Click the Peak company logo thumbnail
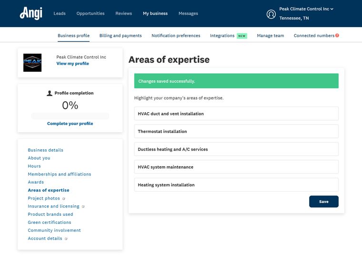Screen dimensions: 362x260 click(x=32, y=63)
